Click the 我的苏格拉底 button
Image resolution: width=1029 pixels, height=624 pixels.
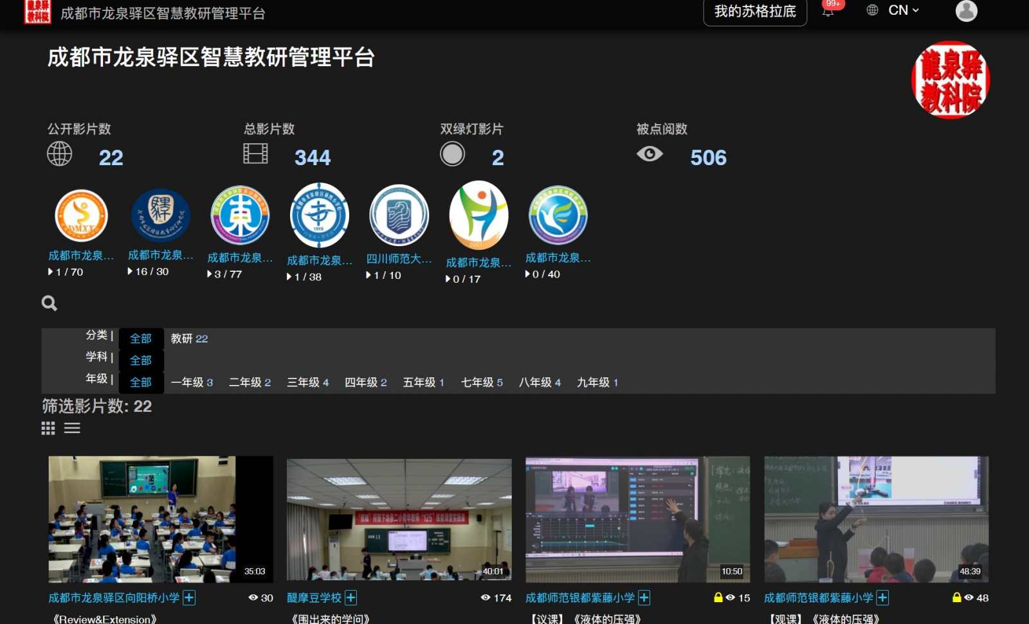click(754, 12)
